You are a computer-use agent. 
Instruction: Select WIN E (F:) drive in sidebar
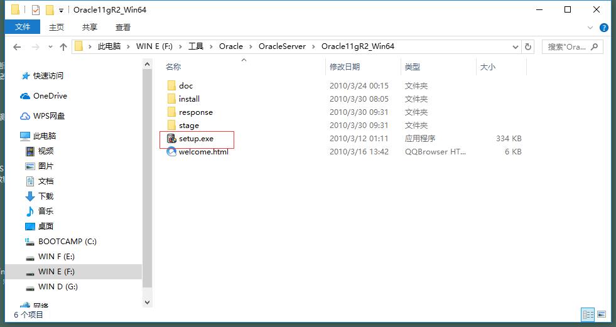[73, 272]
